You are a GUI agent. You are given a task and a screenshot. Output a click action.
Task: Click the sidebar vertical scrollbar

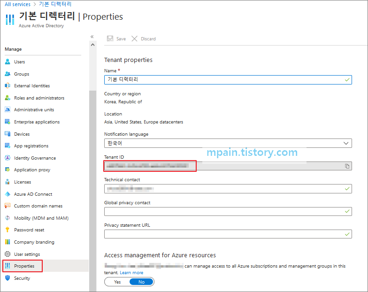click(93, 191)
